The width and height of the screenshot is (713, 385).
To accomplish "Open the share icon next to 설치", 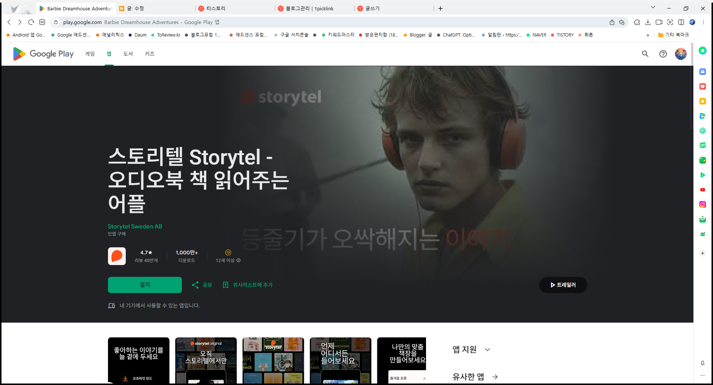I will pyautogui.click(x=202, y=285).
